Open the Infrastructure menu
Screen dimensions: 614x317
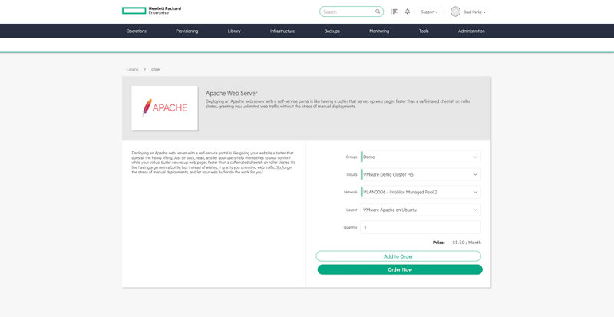click(282, 31)
